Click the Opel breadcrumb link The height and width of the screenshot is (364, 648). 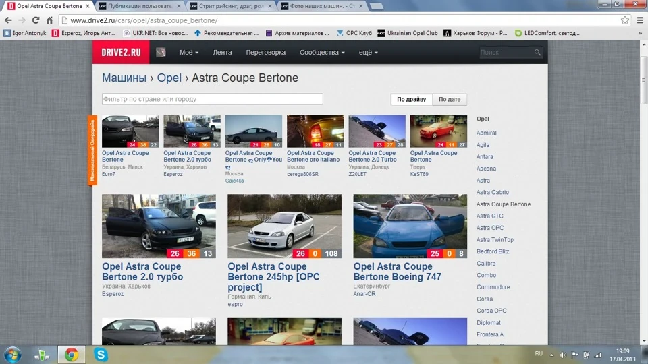tap(169, 78)
